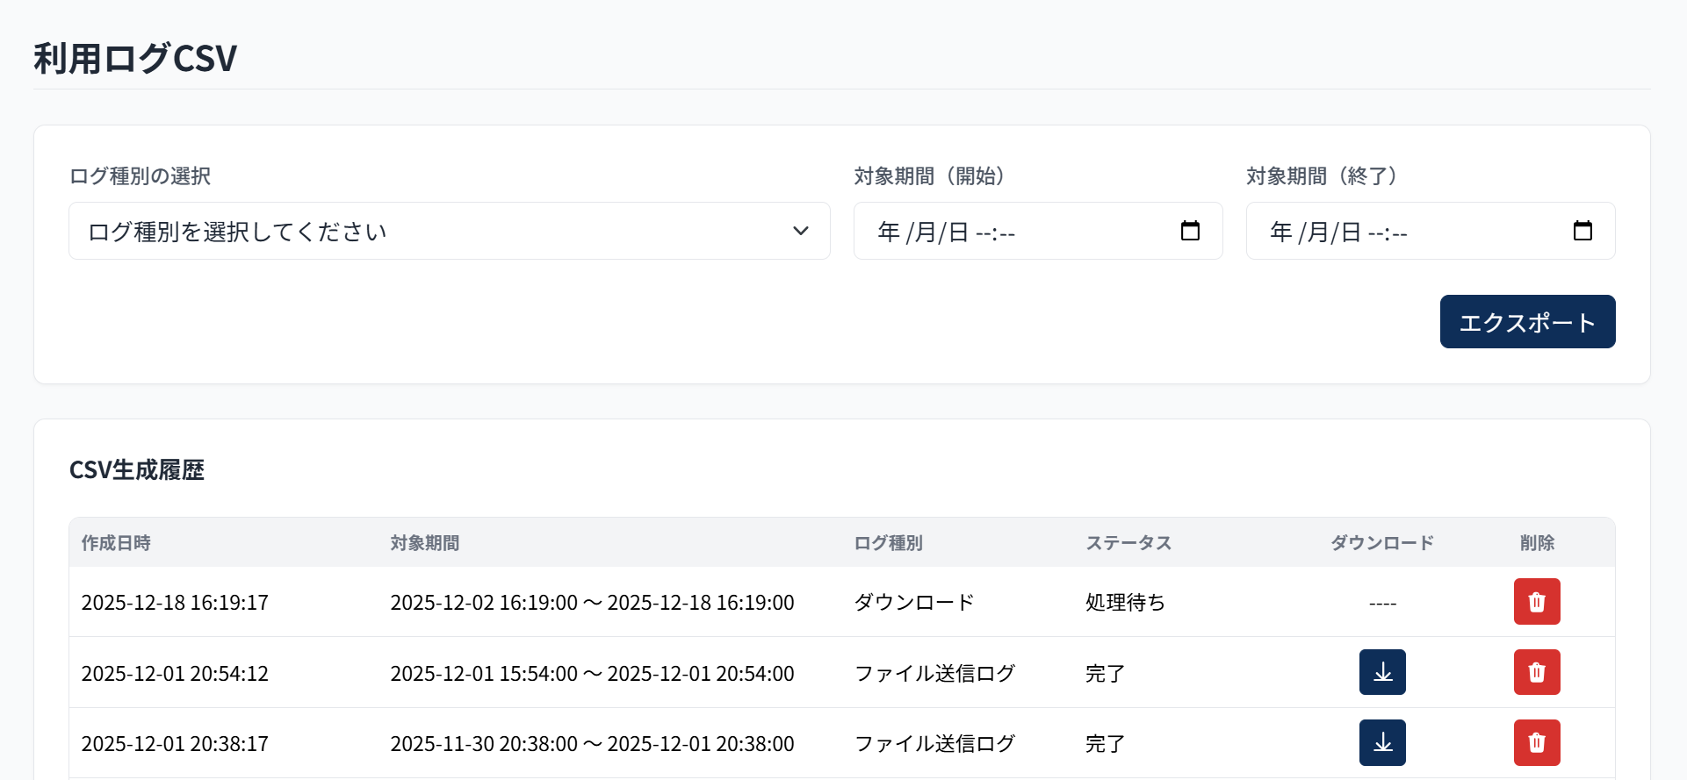Click the 対象期間 column header

[x=425, y=543]
